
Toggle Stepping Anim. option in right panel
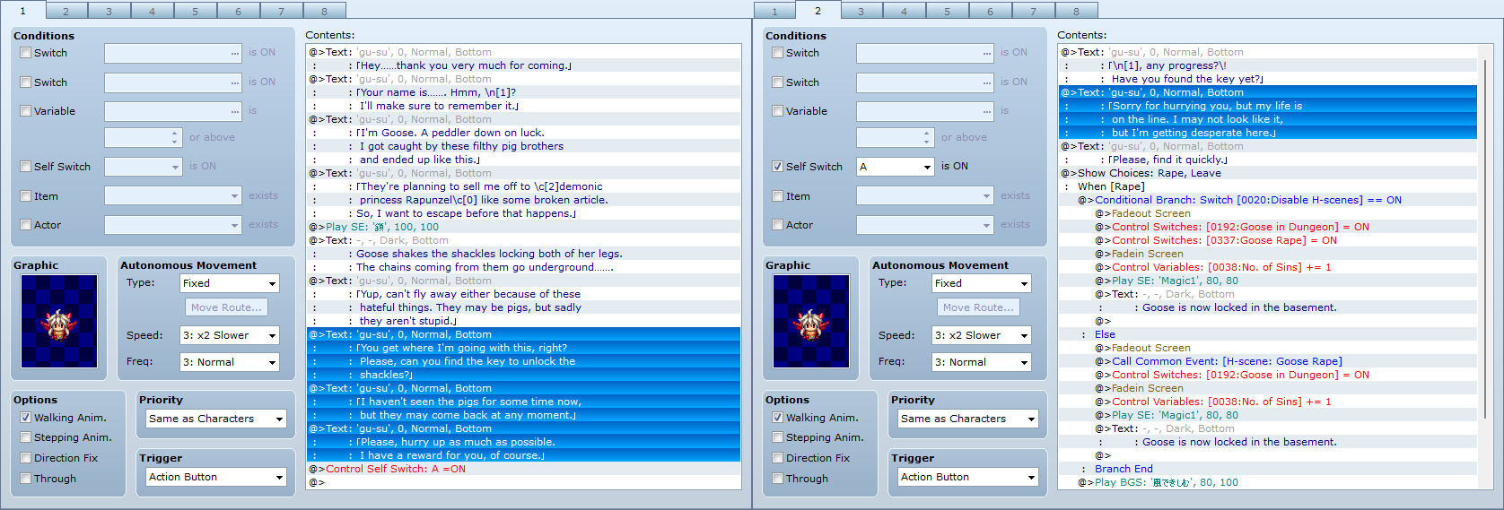tap(778, 437)
